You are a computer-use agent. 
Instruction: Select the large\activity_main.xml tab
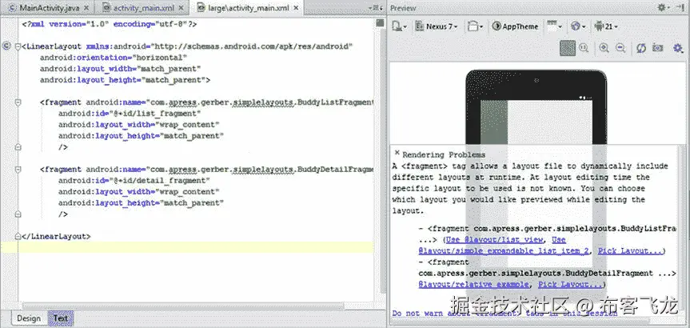coord(247,8)
